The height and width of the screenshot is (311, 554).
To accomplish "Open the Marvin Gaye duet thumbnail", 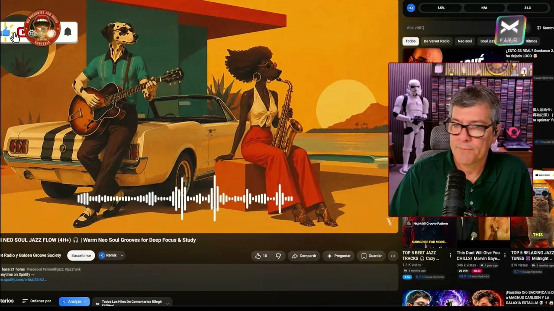I will (x=483, y=232).
